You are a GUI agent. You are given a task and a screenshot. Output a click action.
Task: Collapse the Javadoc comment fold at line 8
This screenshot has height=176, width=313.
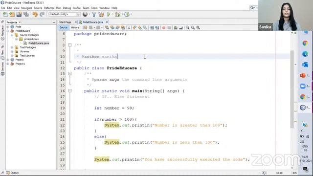70,45
